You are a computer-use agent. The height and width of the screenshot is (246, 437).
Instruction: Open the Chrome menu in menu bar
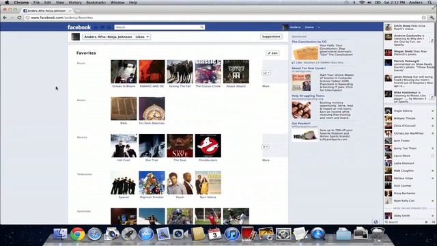21,3
